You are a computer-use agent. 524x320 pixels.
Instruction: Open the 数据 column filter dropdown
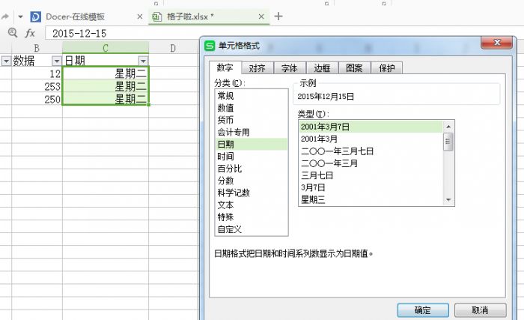tap(56, 61)
